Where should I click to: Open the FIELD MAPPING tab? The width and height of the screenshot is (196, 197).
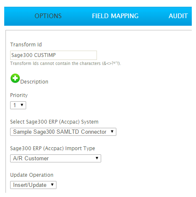(x=115, y=16)
